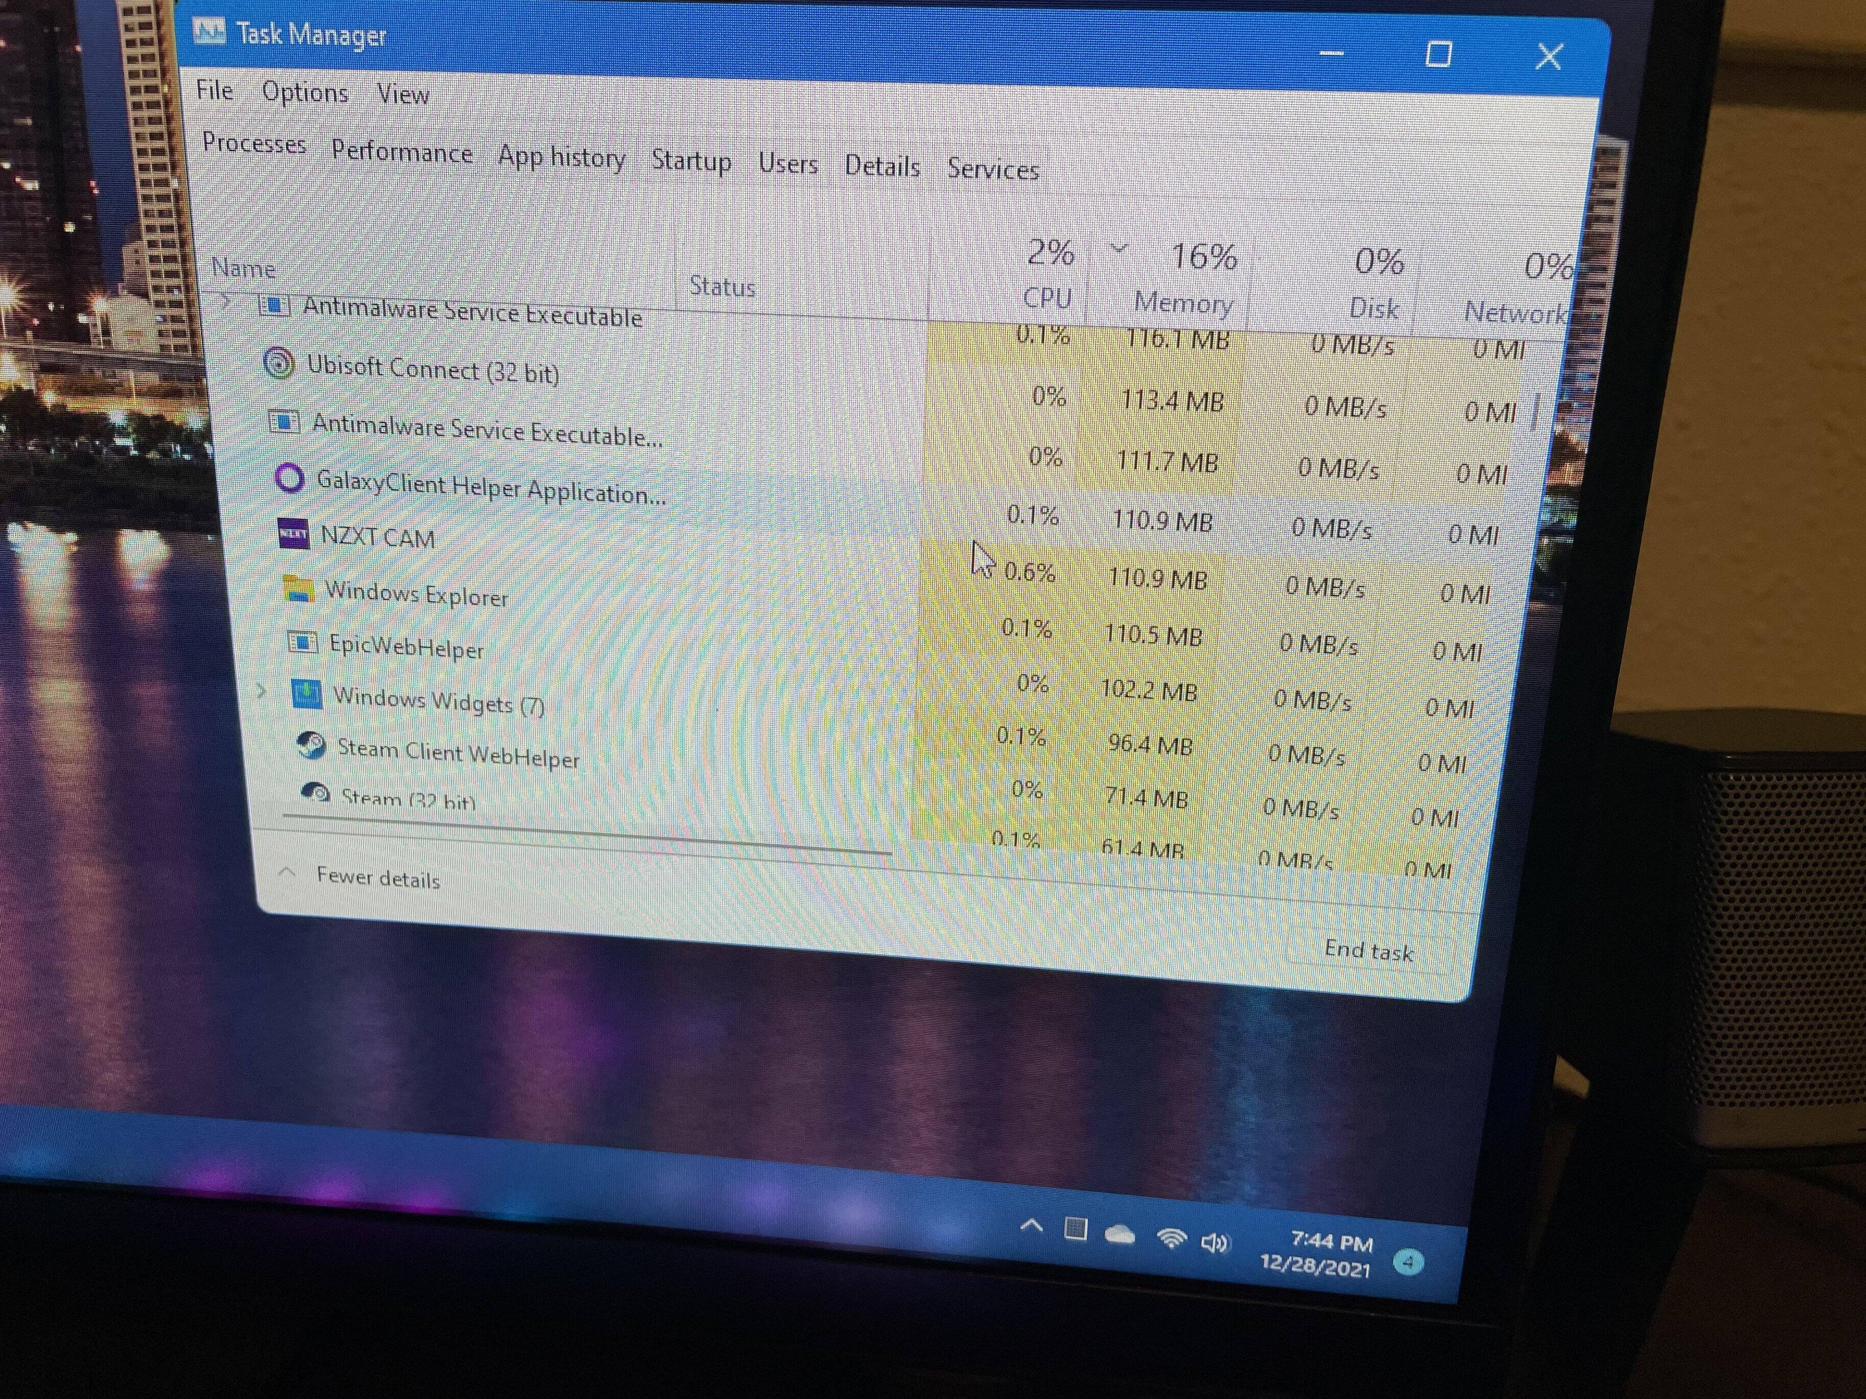
Task: Expand the top Antimalware Service Executable row
Action: 226,302
